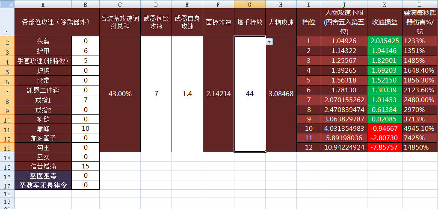Image resolution: width=438 pixels, height=209 pixels.
Task: Click the 腰带 label cell
Action: pos(43,80)
